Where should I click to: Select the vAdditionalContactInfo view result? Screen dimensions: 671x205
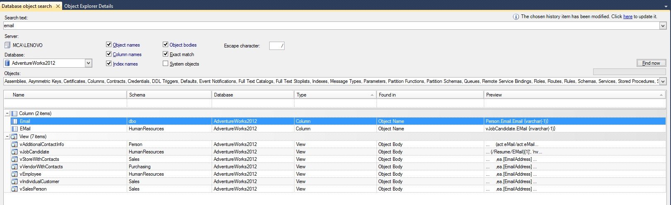pyautogui.click(x=338, y=144)
